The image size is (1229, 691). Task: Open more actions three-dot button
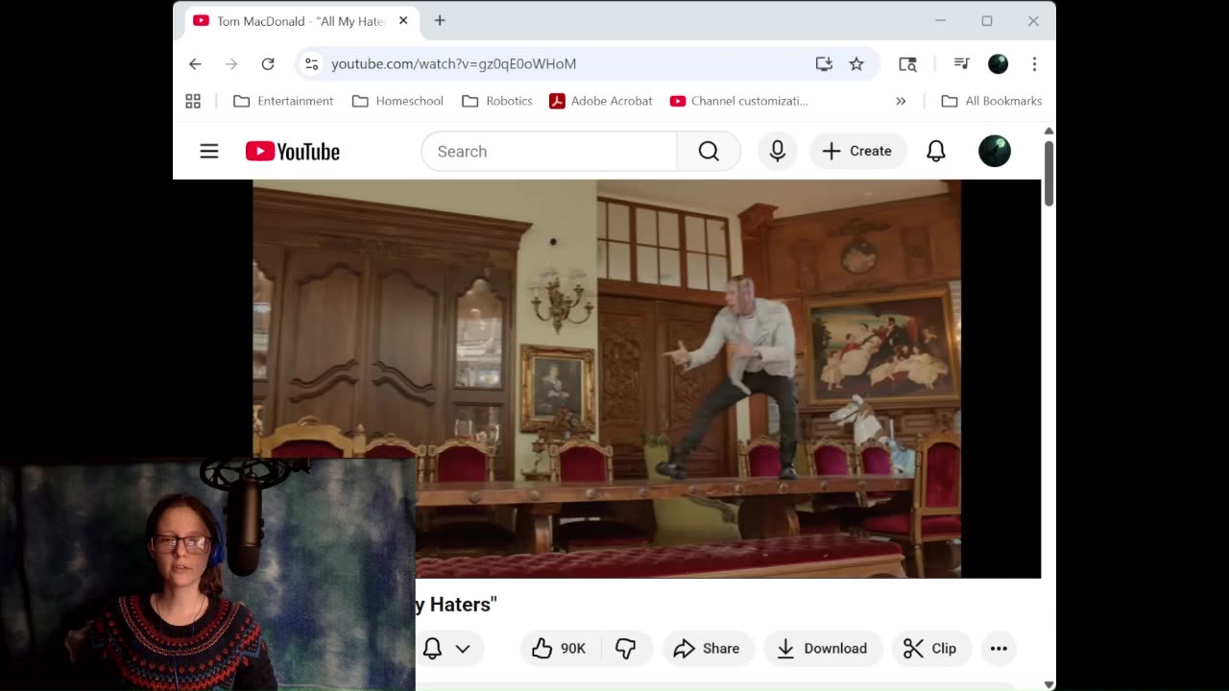pos(999,649)
